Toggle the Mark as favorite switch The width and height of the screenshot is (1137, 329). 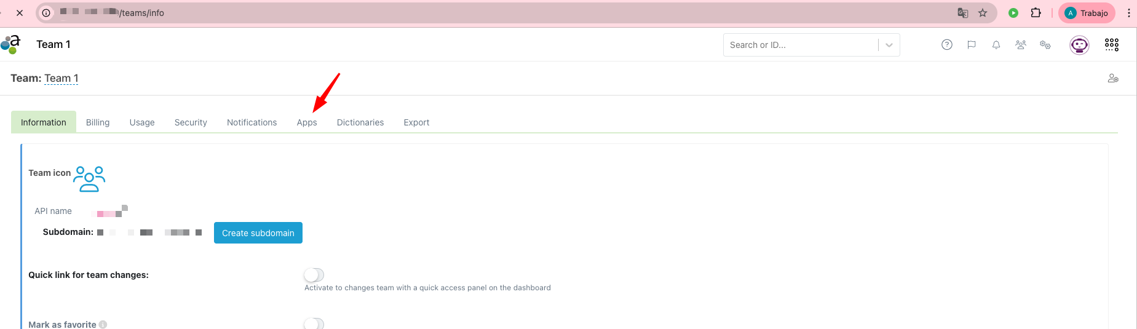tap(314, 323)
